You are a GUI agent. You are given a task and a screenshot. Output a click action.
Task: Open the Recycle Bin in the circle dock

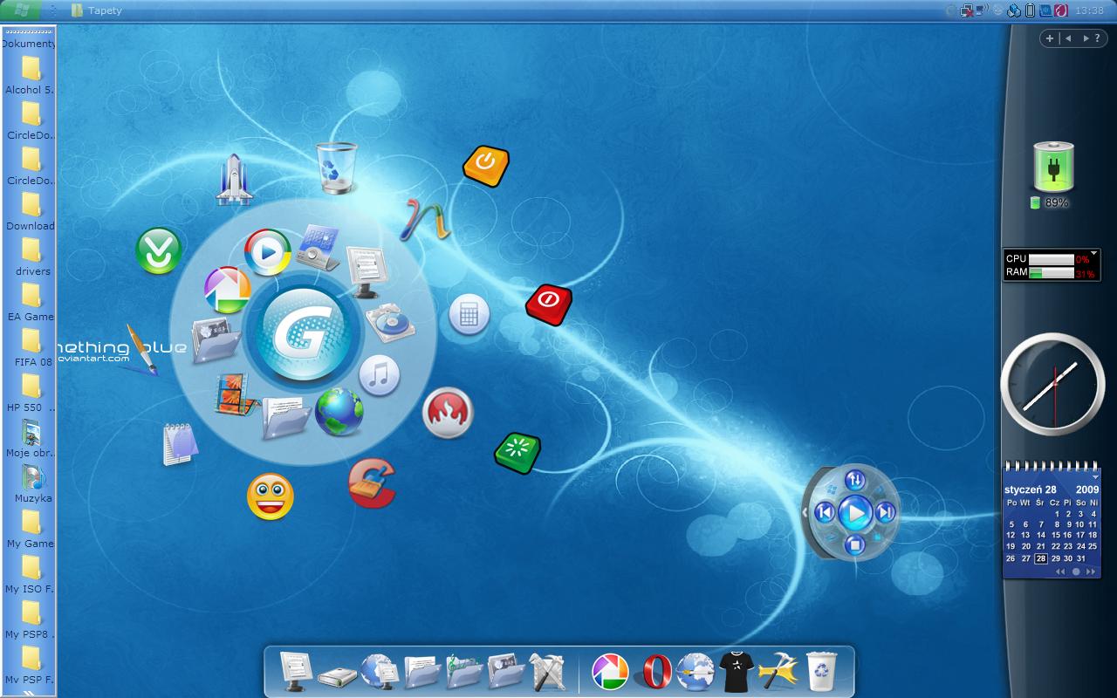[337, 168]
